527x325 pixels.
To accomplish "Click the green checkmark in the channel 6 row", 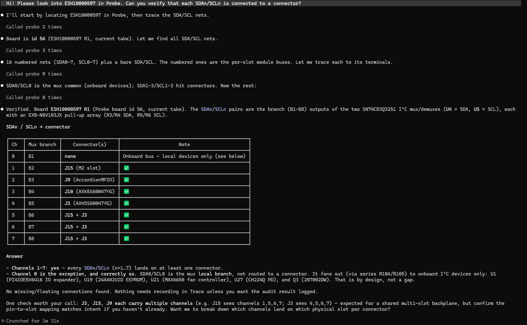I will pos(126,227).
